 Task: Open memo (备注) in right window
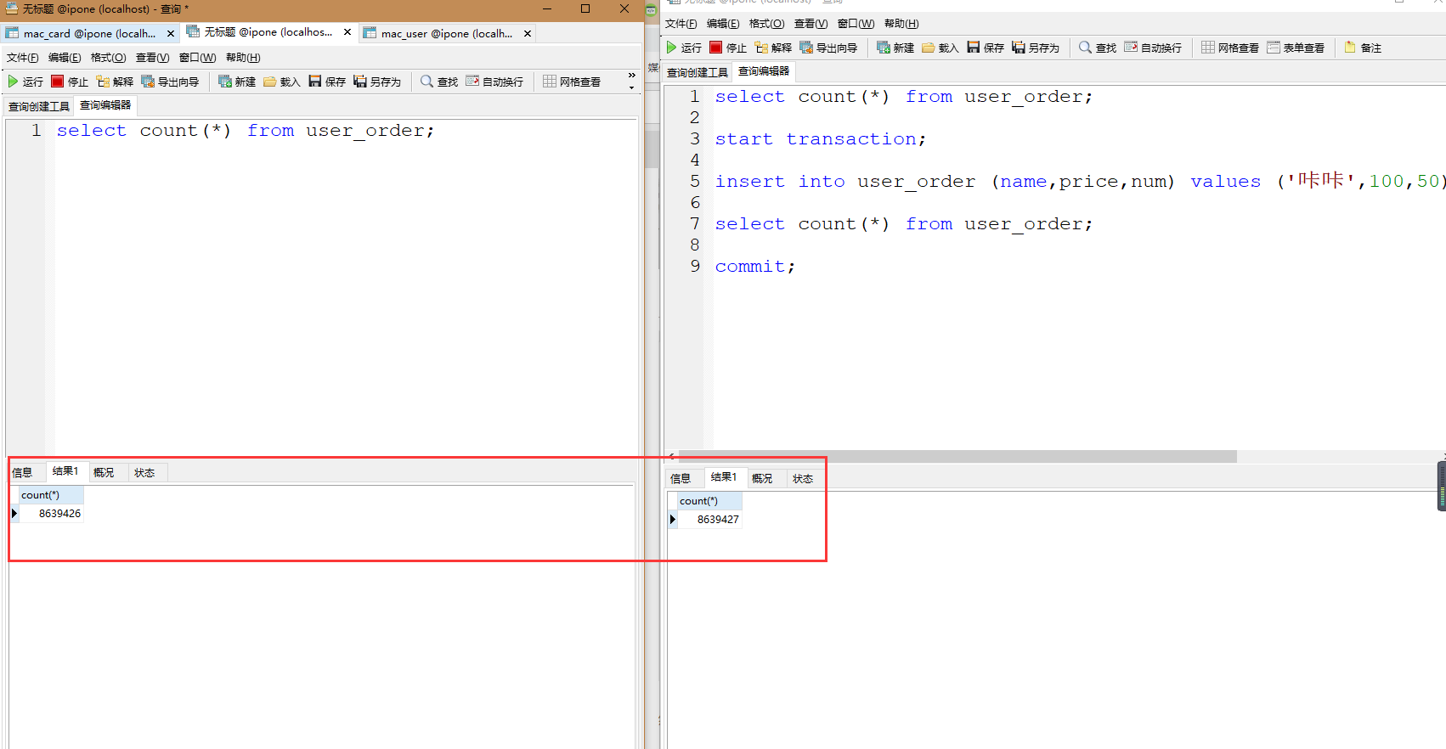[x=1363, y=48]
